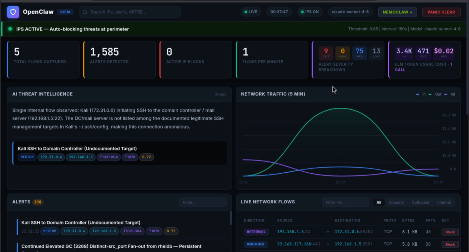Open the Flows Per Minute card

pos(272,59)
